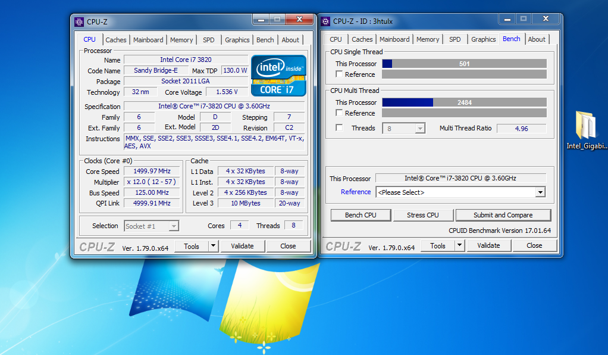Viewport: 608px width, 355px height.
Task: Click the Multiplier value x 12.0 ( 12 - 57 )
Action: click(152, 182)
